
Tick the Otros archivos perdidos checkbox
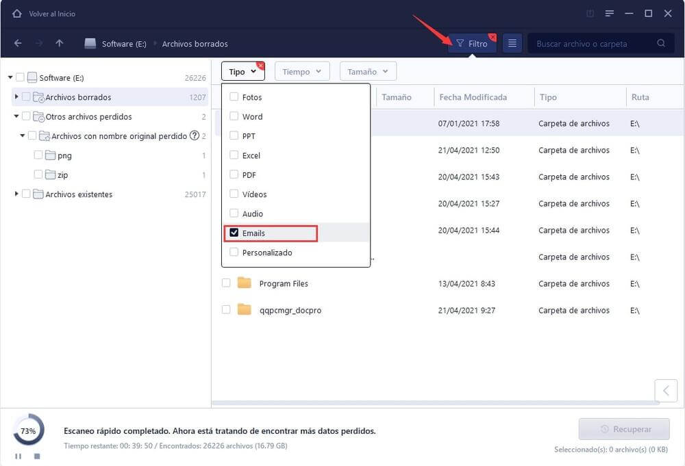[26, 116]
